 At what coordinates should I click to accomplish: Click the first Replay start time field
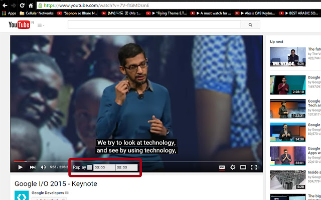tap(104, 167)
